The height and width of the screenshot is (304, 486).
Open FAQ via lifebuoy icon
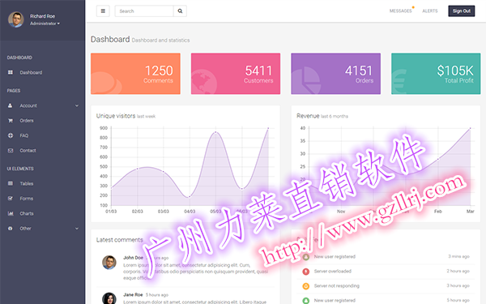(11, 135)
